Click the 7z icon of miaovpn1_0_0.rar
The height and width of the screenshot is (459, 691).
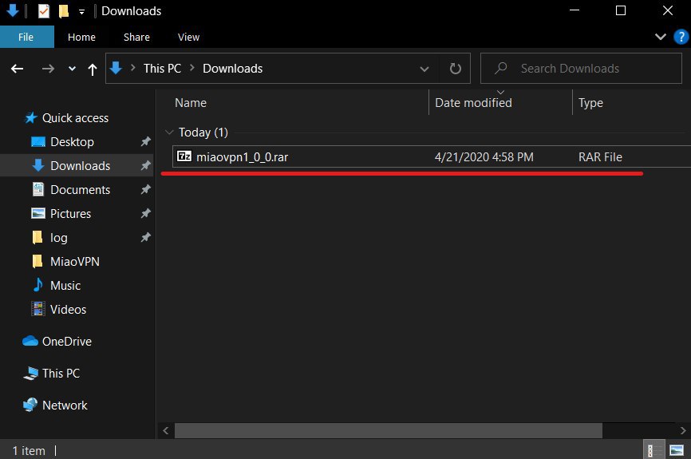pyautogui.click(x=184, y=157)
